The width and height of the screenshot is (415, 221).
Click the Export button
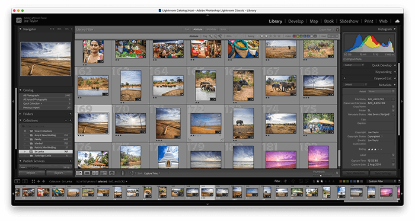click(59, 173)
